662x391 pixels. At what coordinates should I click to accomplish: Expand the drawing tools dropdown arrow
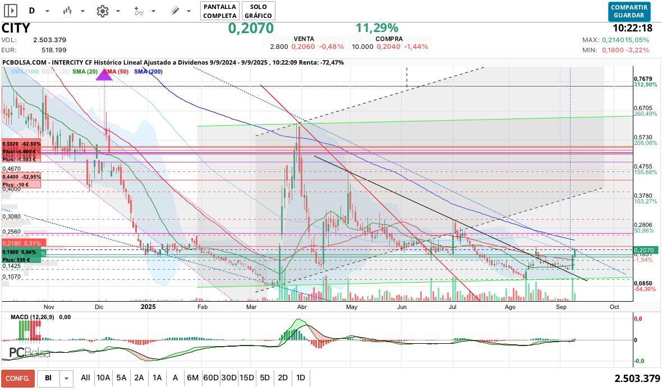pyautogui.click(x=189, y=11)
